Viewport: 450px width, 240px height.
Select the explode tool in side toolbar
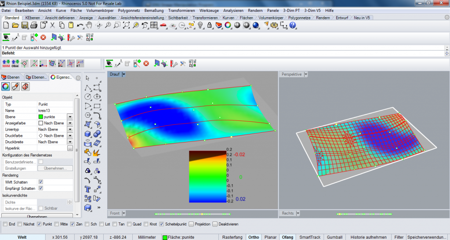[96, 153]
